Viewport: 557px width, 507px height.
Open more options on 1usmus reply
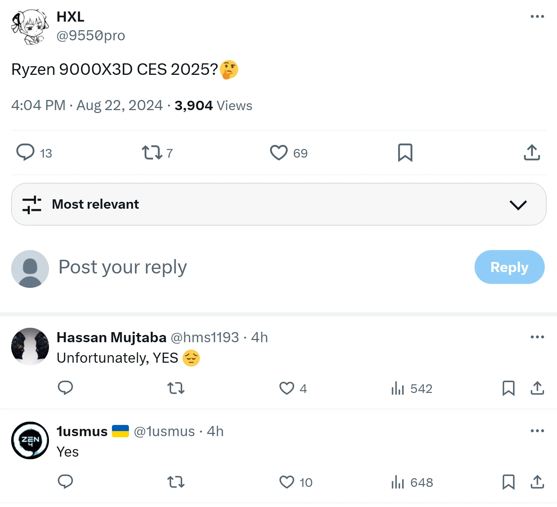(x=537, y=431)
